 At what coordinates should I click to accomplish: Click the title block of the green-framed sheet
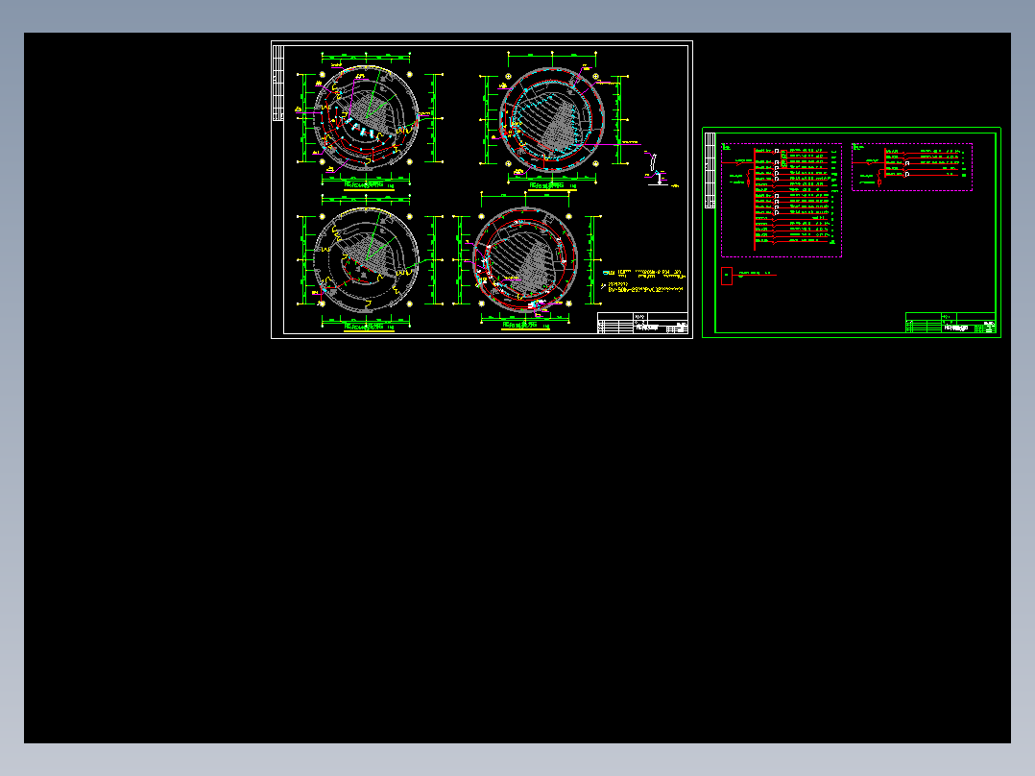pos(951,323)
